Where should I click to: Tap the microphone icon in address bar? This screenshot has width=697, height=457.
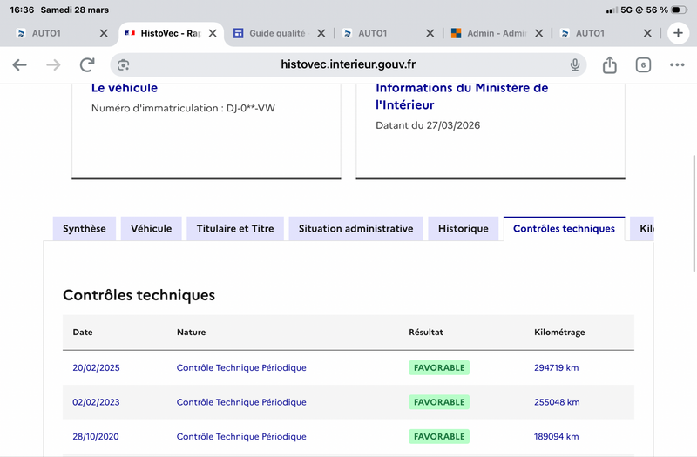pyautogui.click(x=575, y=65)
